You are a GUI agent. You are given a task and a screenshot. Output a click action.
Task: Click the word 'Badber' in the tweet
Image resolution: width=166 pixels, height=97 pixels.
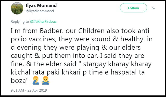coord(52,31)
